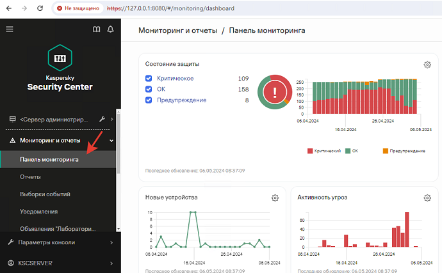The image size is (442, 273).
Task: Open the 'ОК' status link
Action: pos(161,90)
